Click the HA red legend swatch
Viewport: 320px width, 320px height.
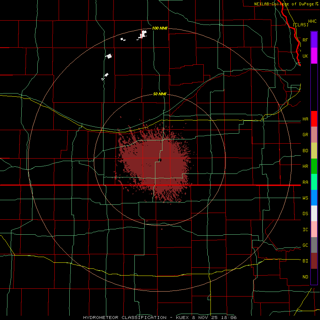[314, 119]
